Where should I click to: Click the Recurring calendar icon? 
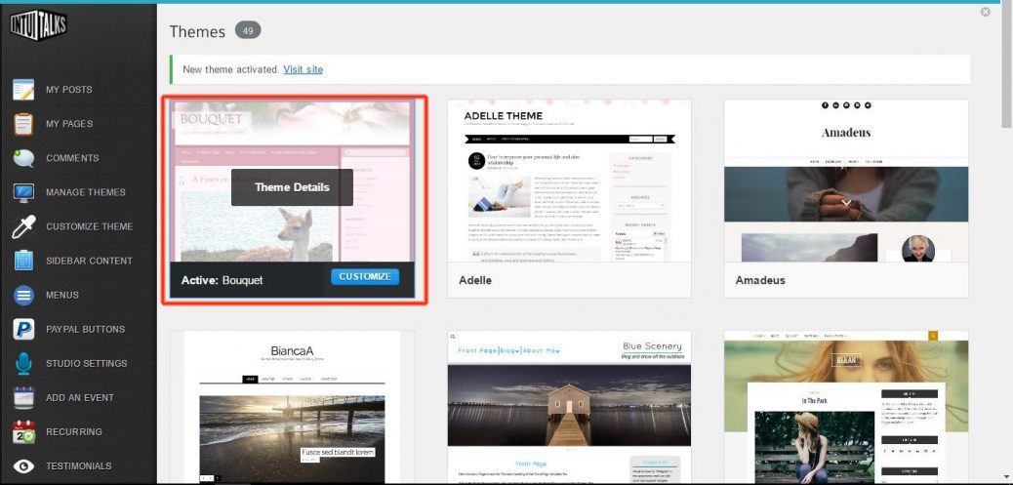tap(23, 432)
